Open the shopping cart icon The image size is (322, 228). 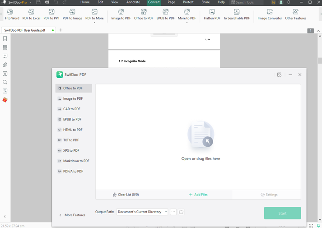273,2
